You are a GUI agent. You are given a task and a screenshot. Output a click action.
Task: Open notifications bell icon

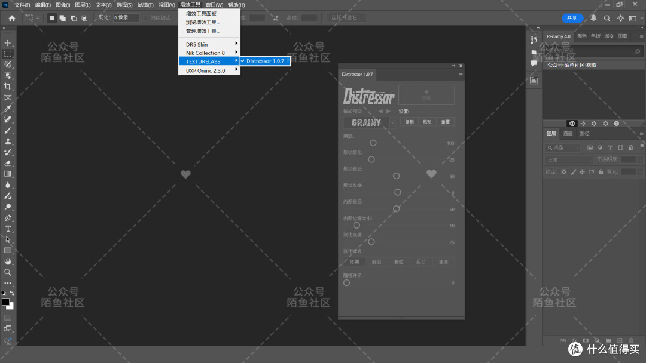click(593, 18)
